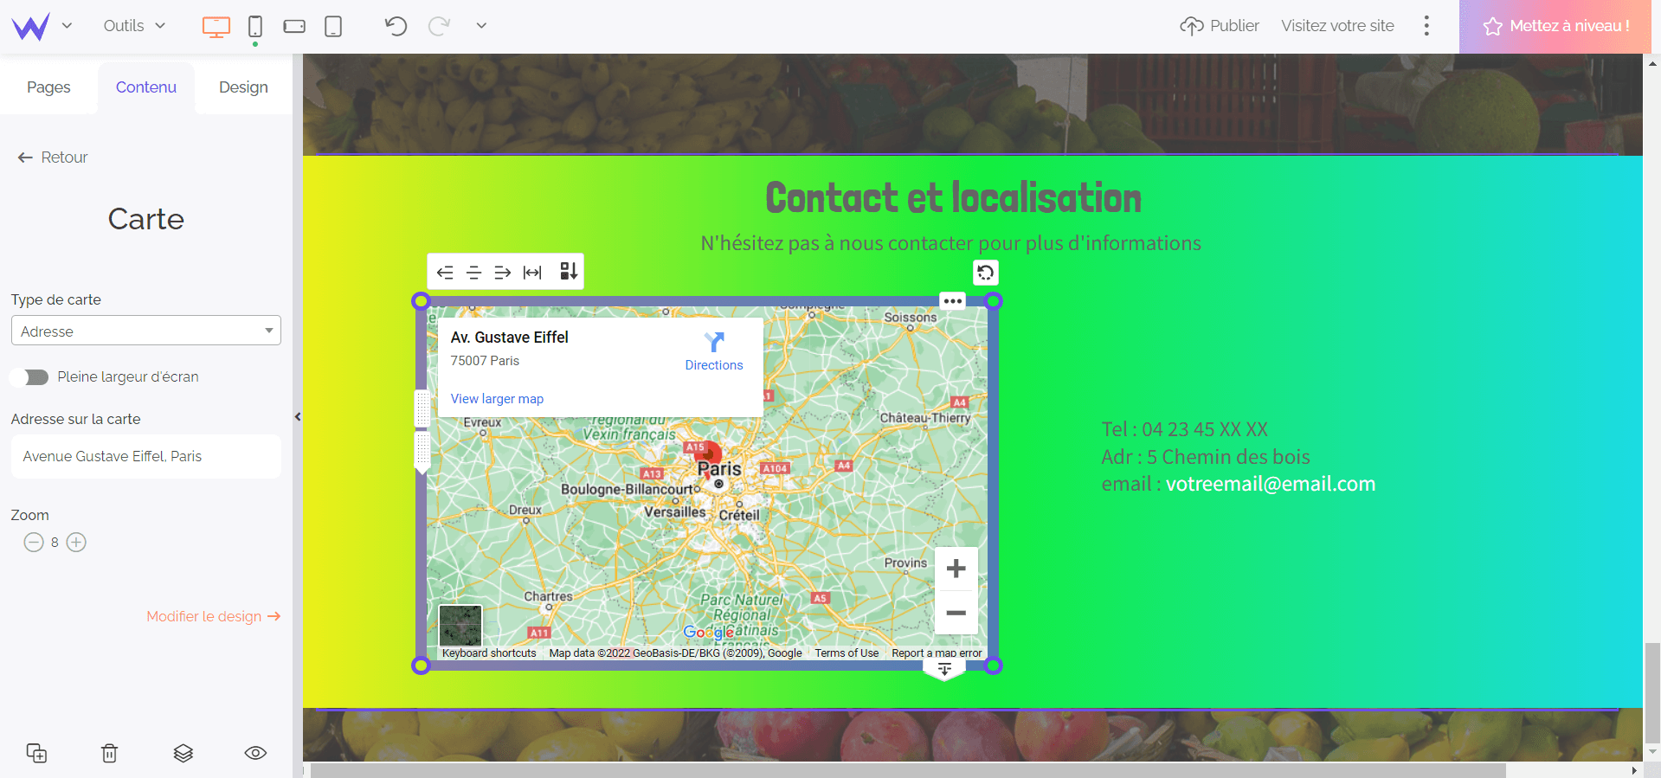Click Visitez votre site link
Image resolution: width=1661 pixels, height=778 pixels.
(1337, 26)
